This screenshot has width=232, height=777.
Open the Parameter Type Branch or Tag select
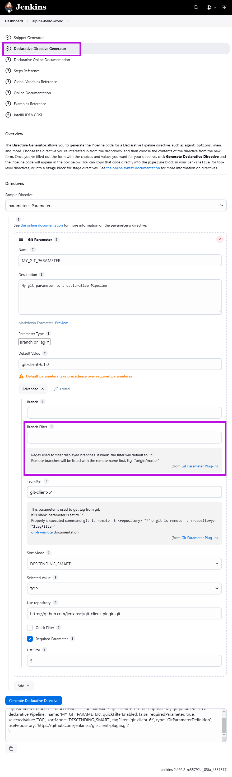[35, 342]
